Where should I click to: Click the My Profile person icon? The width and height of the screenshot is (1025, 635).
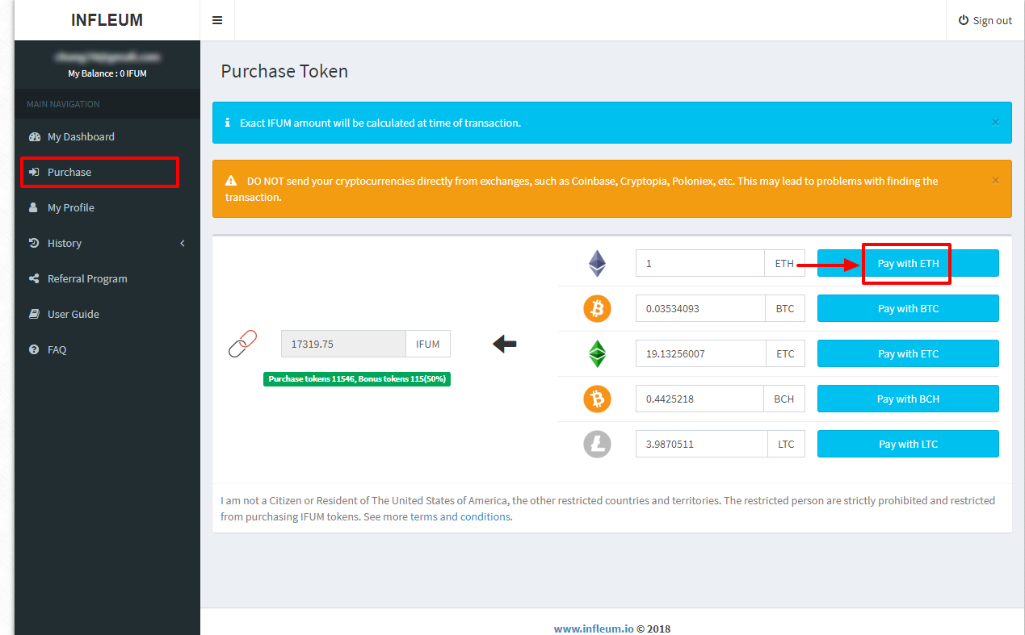coord(33,207)
